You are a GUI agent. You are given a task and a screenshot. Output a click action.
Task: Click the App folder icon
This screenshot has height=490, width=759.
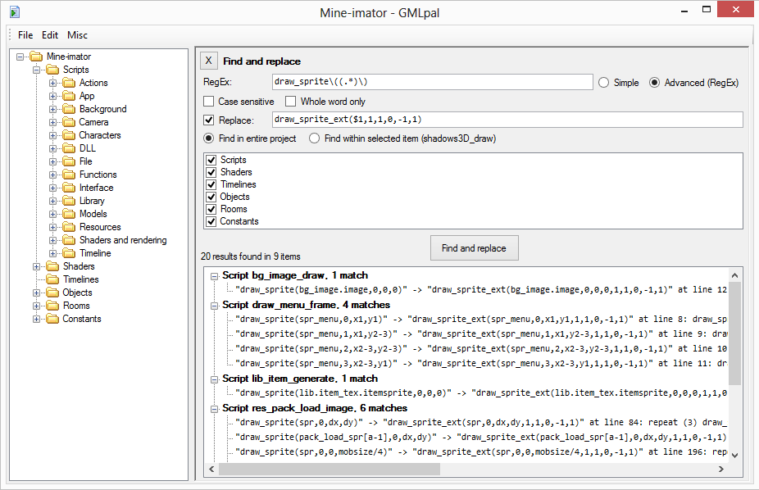(x=69, y=96)
